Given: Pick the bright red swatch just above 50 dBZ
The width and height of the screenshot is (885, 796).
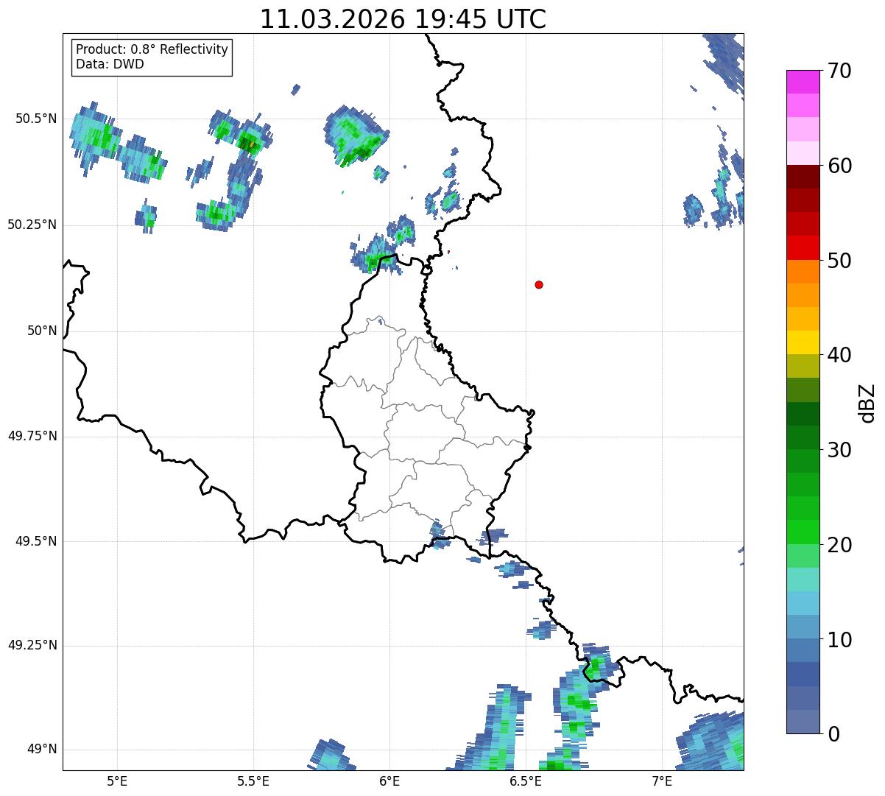Looking at the screenshot, I should point(803,248).
